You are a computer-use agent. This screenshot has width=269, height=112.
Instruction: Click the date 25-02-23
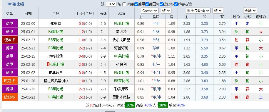[x=28, y=48]
